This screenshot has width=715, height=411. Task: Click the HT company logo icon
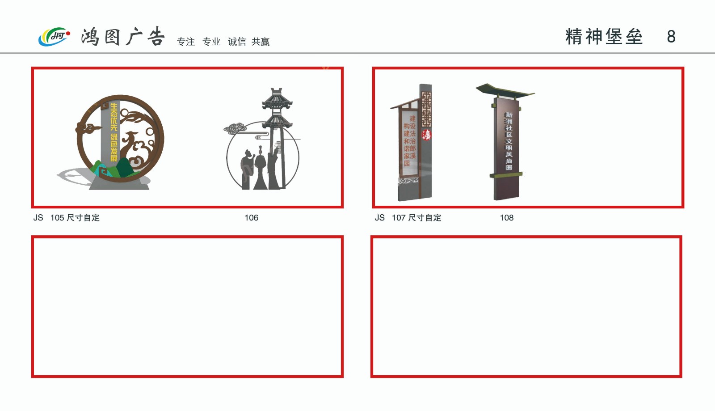[x=54, y=37]
